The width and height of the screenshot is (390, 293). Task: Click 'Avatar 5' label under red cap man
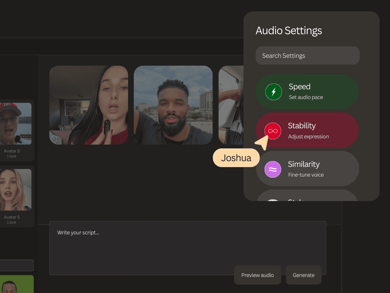pos(12,151)
